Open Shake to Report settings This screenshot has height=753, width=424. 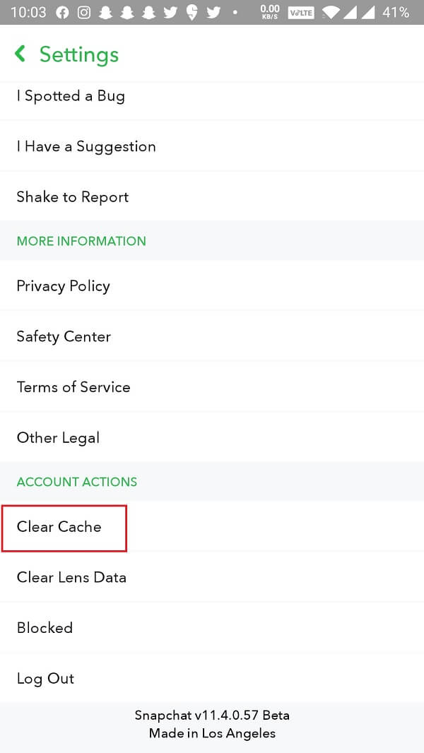[72, 197]
